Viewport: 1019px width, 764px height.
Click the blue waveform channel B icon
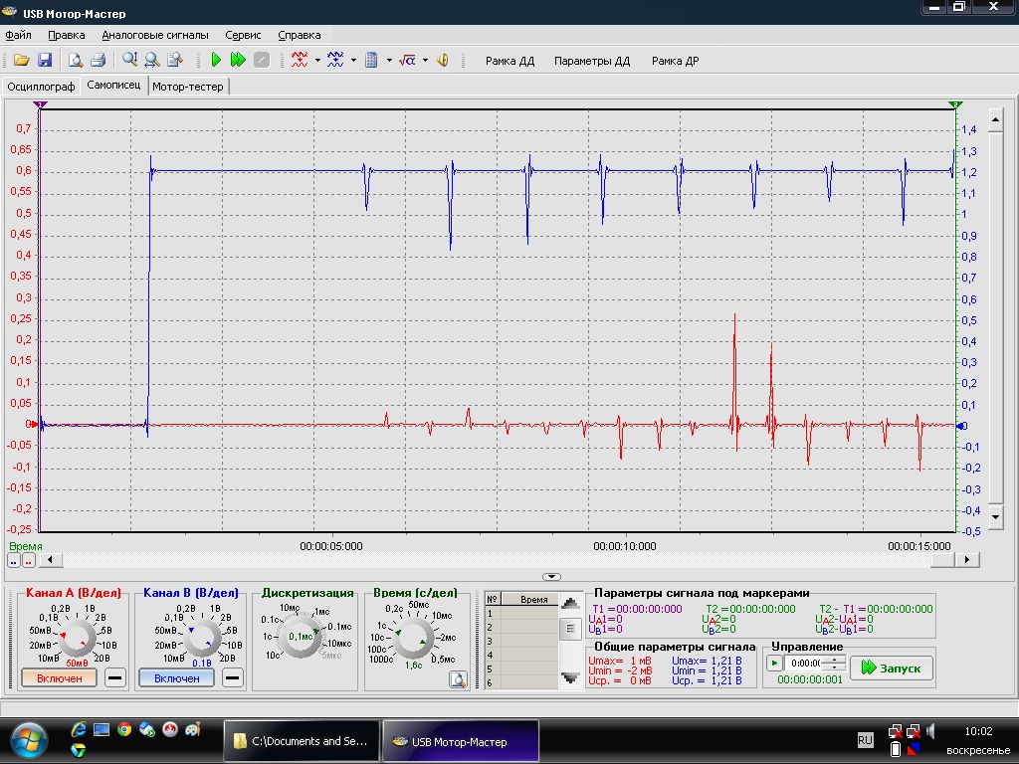(335, 61)
